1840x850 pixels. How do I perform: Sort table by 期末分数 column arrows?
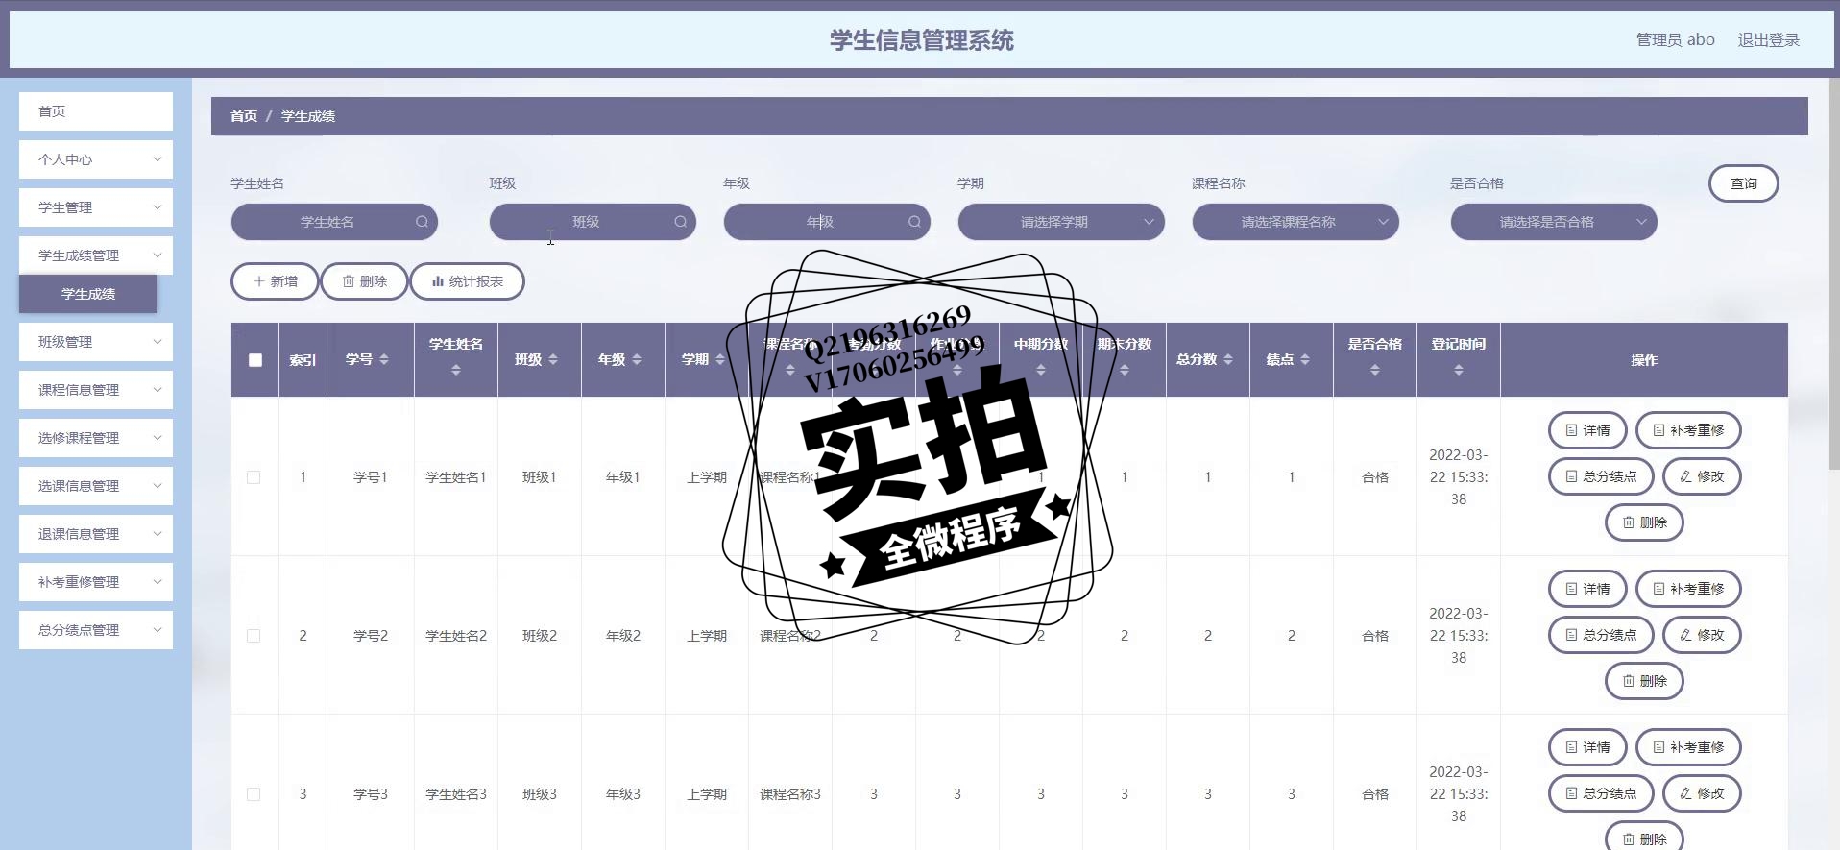pos(1125,370)
